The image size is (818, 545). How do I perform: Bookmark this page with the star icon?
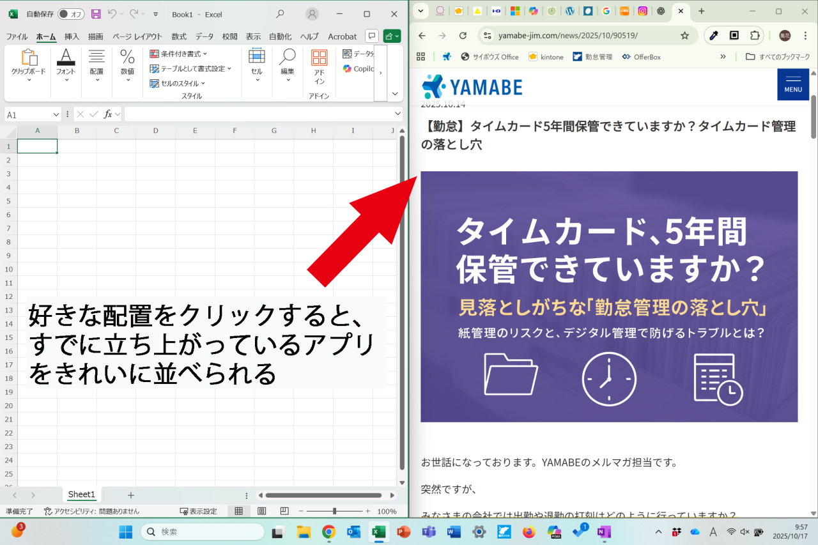coord(684,35)
